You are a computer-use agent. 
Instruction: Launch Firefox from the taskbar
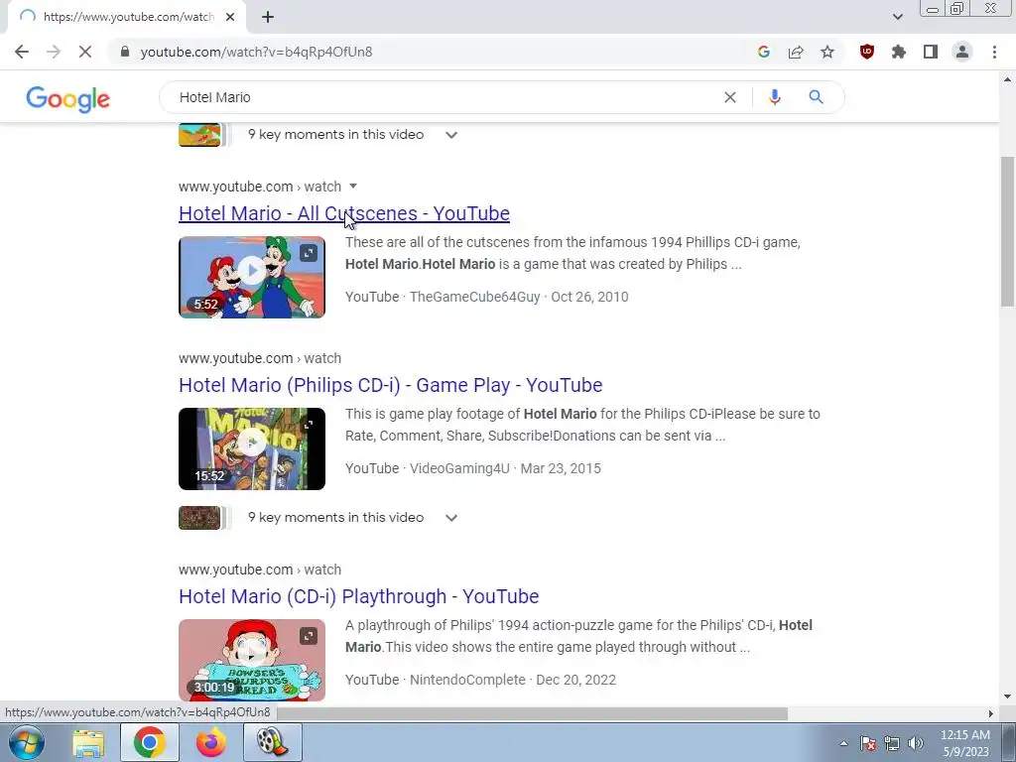(211, 742)
